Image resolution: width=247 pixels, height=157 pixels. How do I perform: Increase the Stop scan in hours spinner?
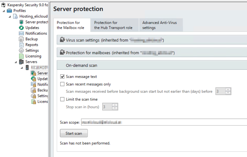[115, 105]
